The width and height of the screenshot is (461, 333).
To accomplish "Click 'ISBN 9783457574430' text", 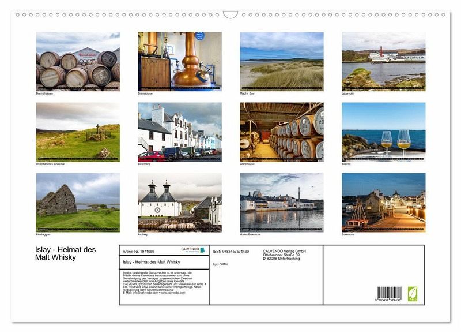I will tap(231, 252).
